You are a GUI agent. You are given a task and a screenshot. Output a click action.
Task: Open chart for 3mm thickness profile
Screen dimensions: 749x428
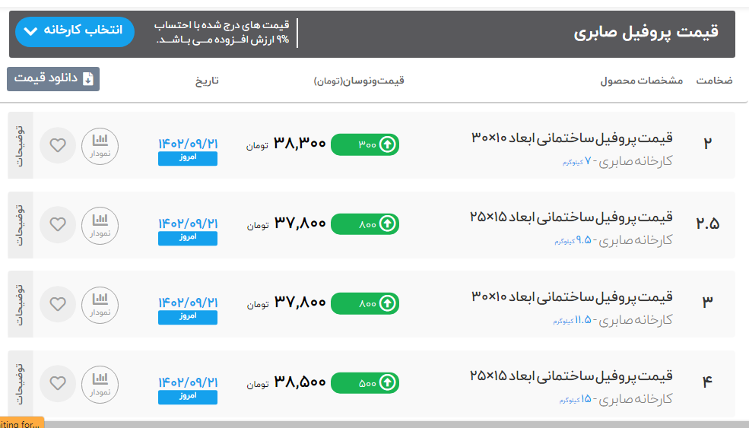point(100,304)
